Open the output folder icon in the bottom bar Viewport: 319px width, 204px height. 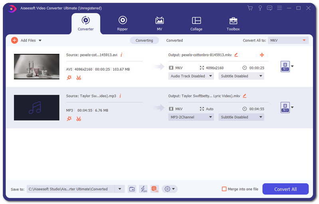[x=132, y=189]
